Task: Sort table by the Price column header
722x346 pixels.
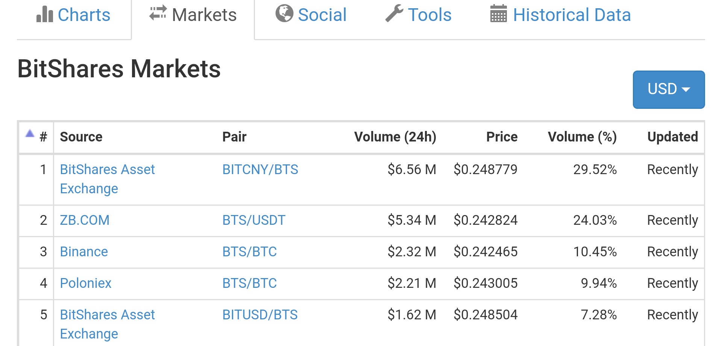Action: 502,137
